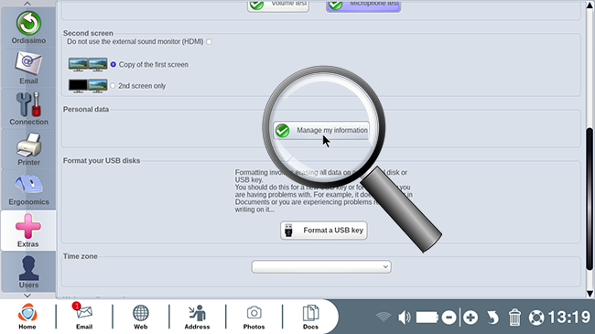This screenshot has height=334, width=595.
Task: Open the Email settings in sidebar
Action: pos(28,69)
